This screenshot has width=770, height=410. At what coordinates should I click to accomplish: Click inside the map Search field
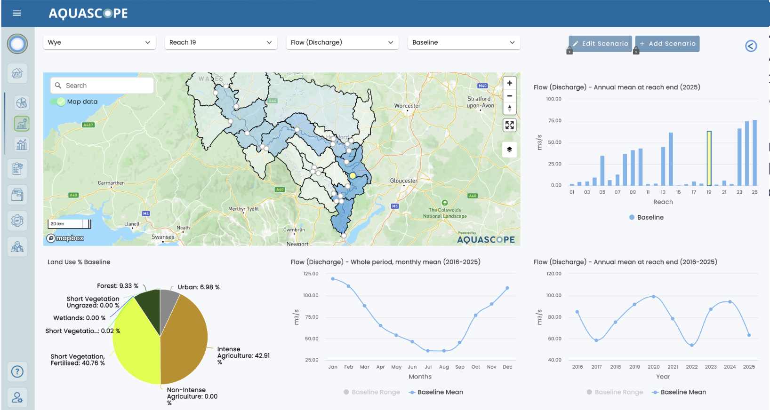pyautogui.click(x=102, y=86)
